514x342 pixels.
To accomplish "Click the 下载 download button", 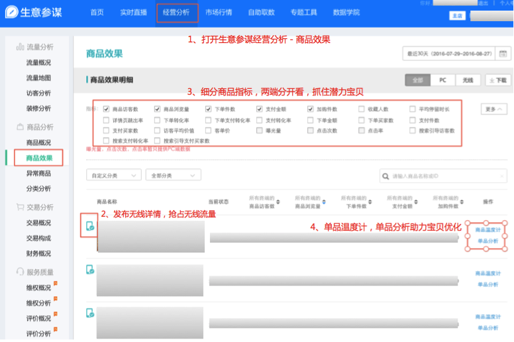I will (497, 80).
